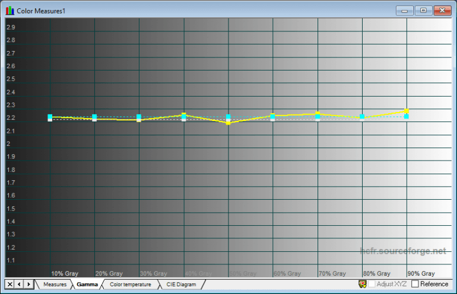This screenshot has width=457, height=294.
Task: Click the hcfr.sourceforge.net watermark link
Action: point(403,251)
